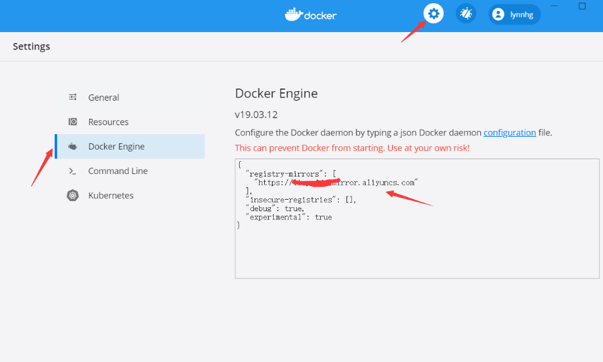Open the lynnhg account menu
The height and width of the screenshot is (362, 603).
pos(514,15)
